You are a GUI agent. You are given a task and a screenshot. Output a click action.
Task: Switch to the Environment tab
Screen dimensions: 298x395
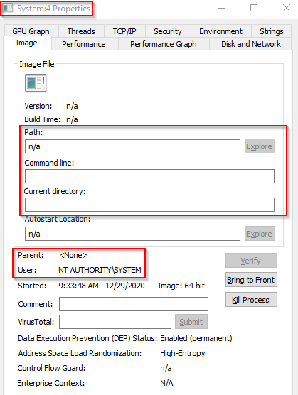click(221, 31)
